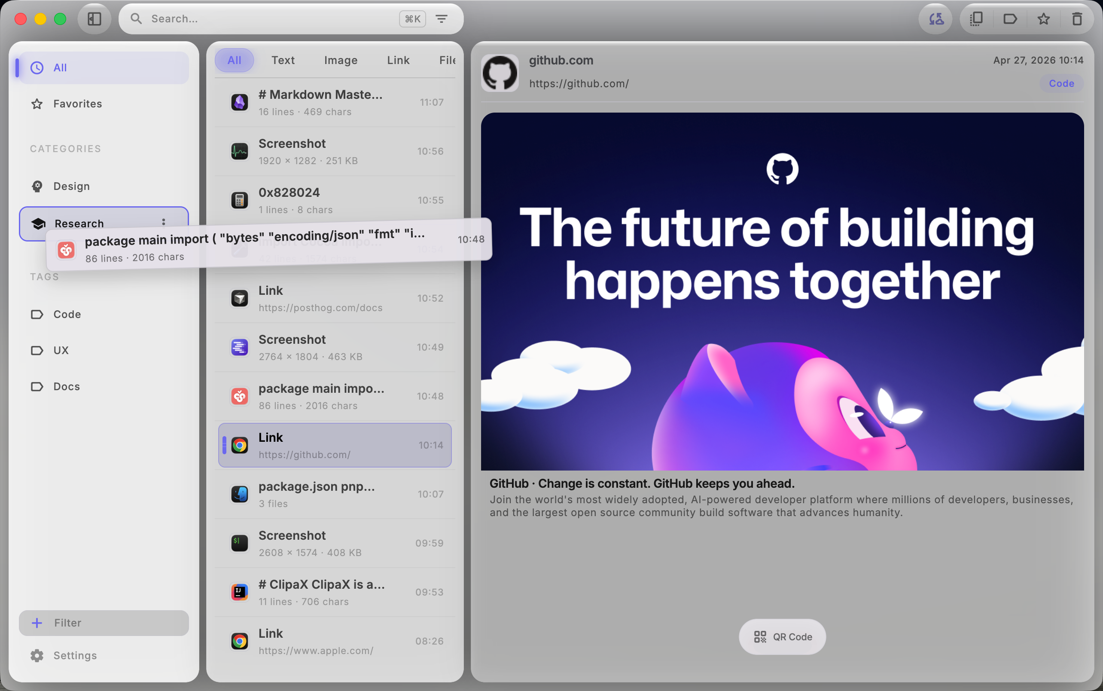Select the 'package main impo...' list clip

335,396
